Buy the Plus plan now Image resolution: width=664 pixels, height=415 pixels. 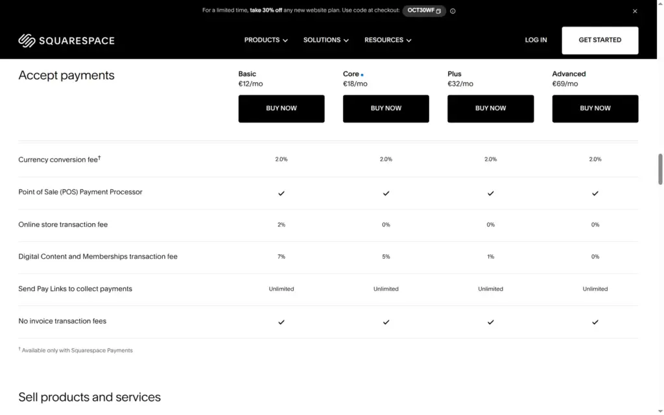click(490, 108)
